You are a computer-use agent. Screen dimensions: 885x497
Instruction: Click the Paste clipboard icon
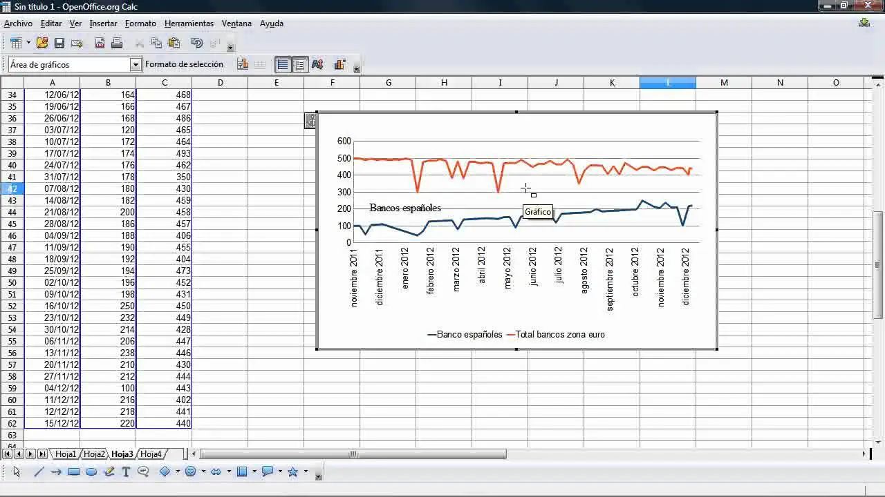click(174, 43)
